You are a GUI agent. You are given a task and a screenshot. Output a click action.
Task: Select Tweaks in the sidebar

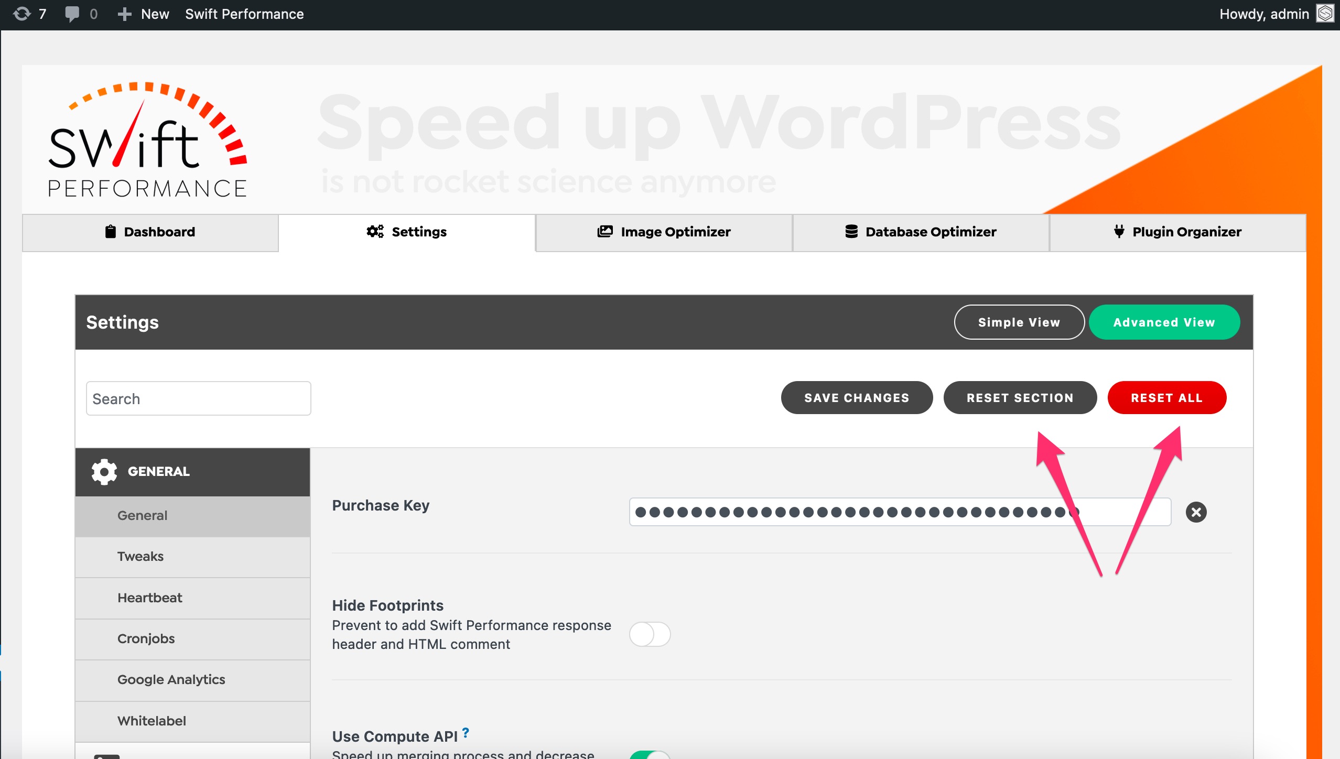pyautogui.click(x=193, y=557)
